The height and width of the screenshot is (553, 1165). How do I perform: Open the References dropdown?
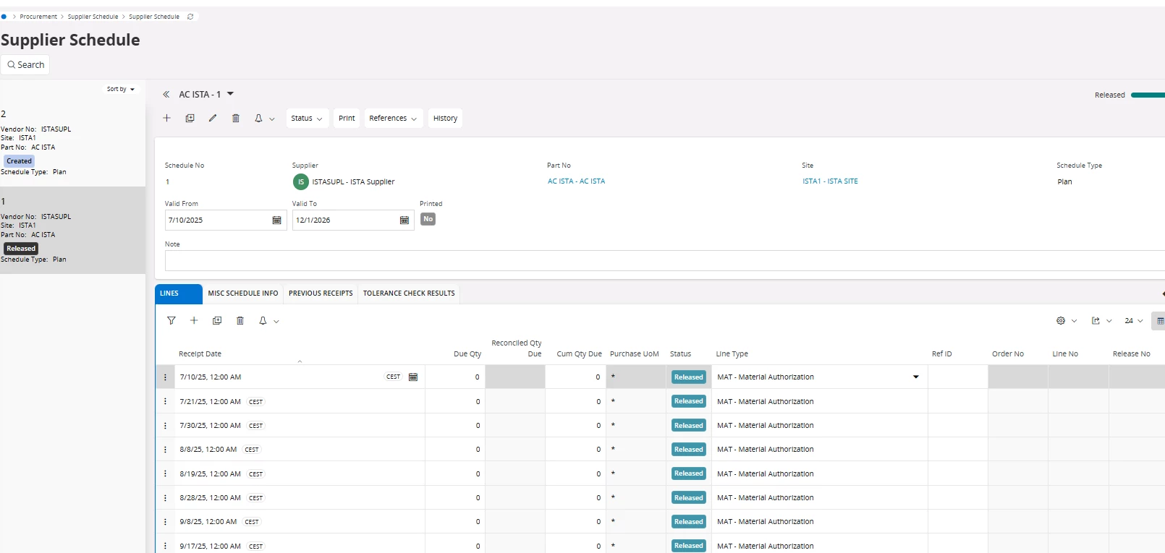pos(393,118)
